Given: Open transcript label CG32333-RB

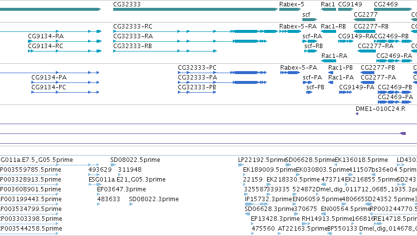Looking at the screenshot, I should 132,46.
